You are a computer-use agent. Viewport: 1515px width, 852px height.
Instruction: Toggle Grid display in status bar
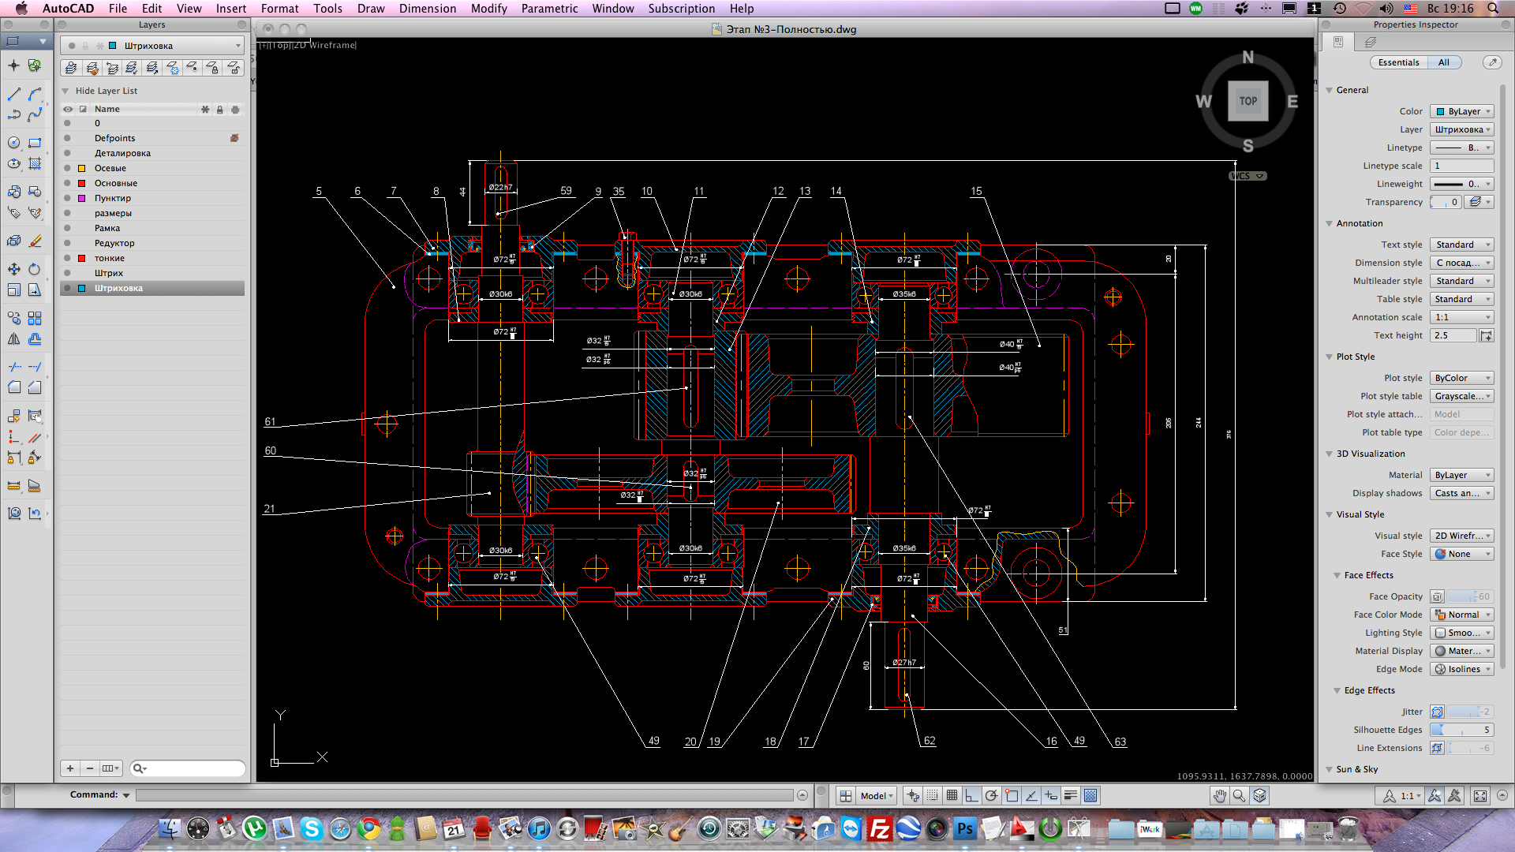point(952,796)
